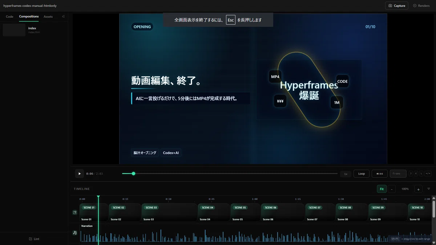Jump to 1:30 on the ruler
This screenshot has width=436, height=245.
341,199
